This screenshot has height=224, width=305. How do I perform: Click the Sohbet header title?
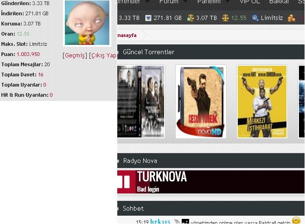coord(133,208)
